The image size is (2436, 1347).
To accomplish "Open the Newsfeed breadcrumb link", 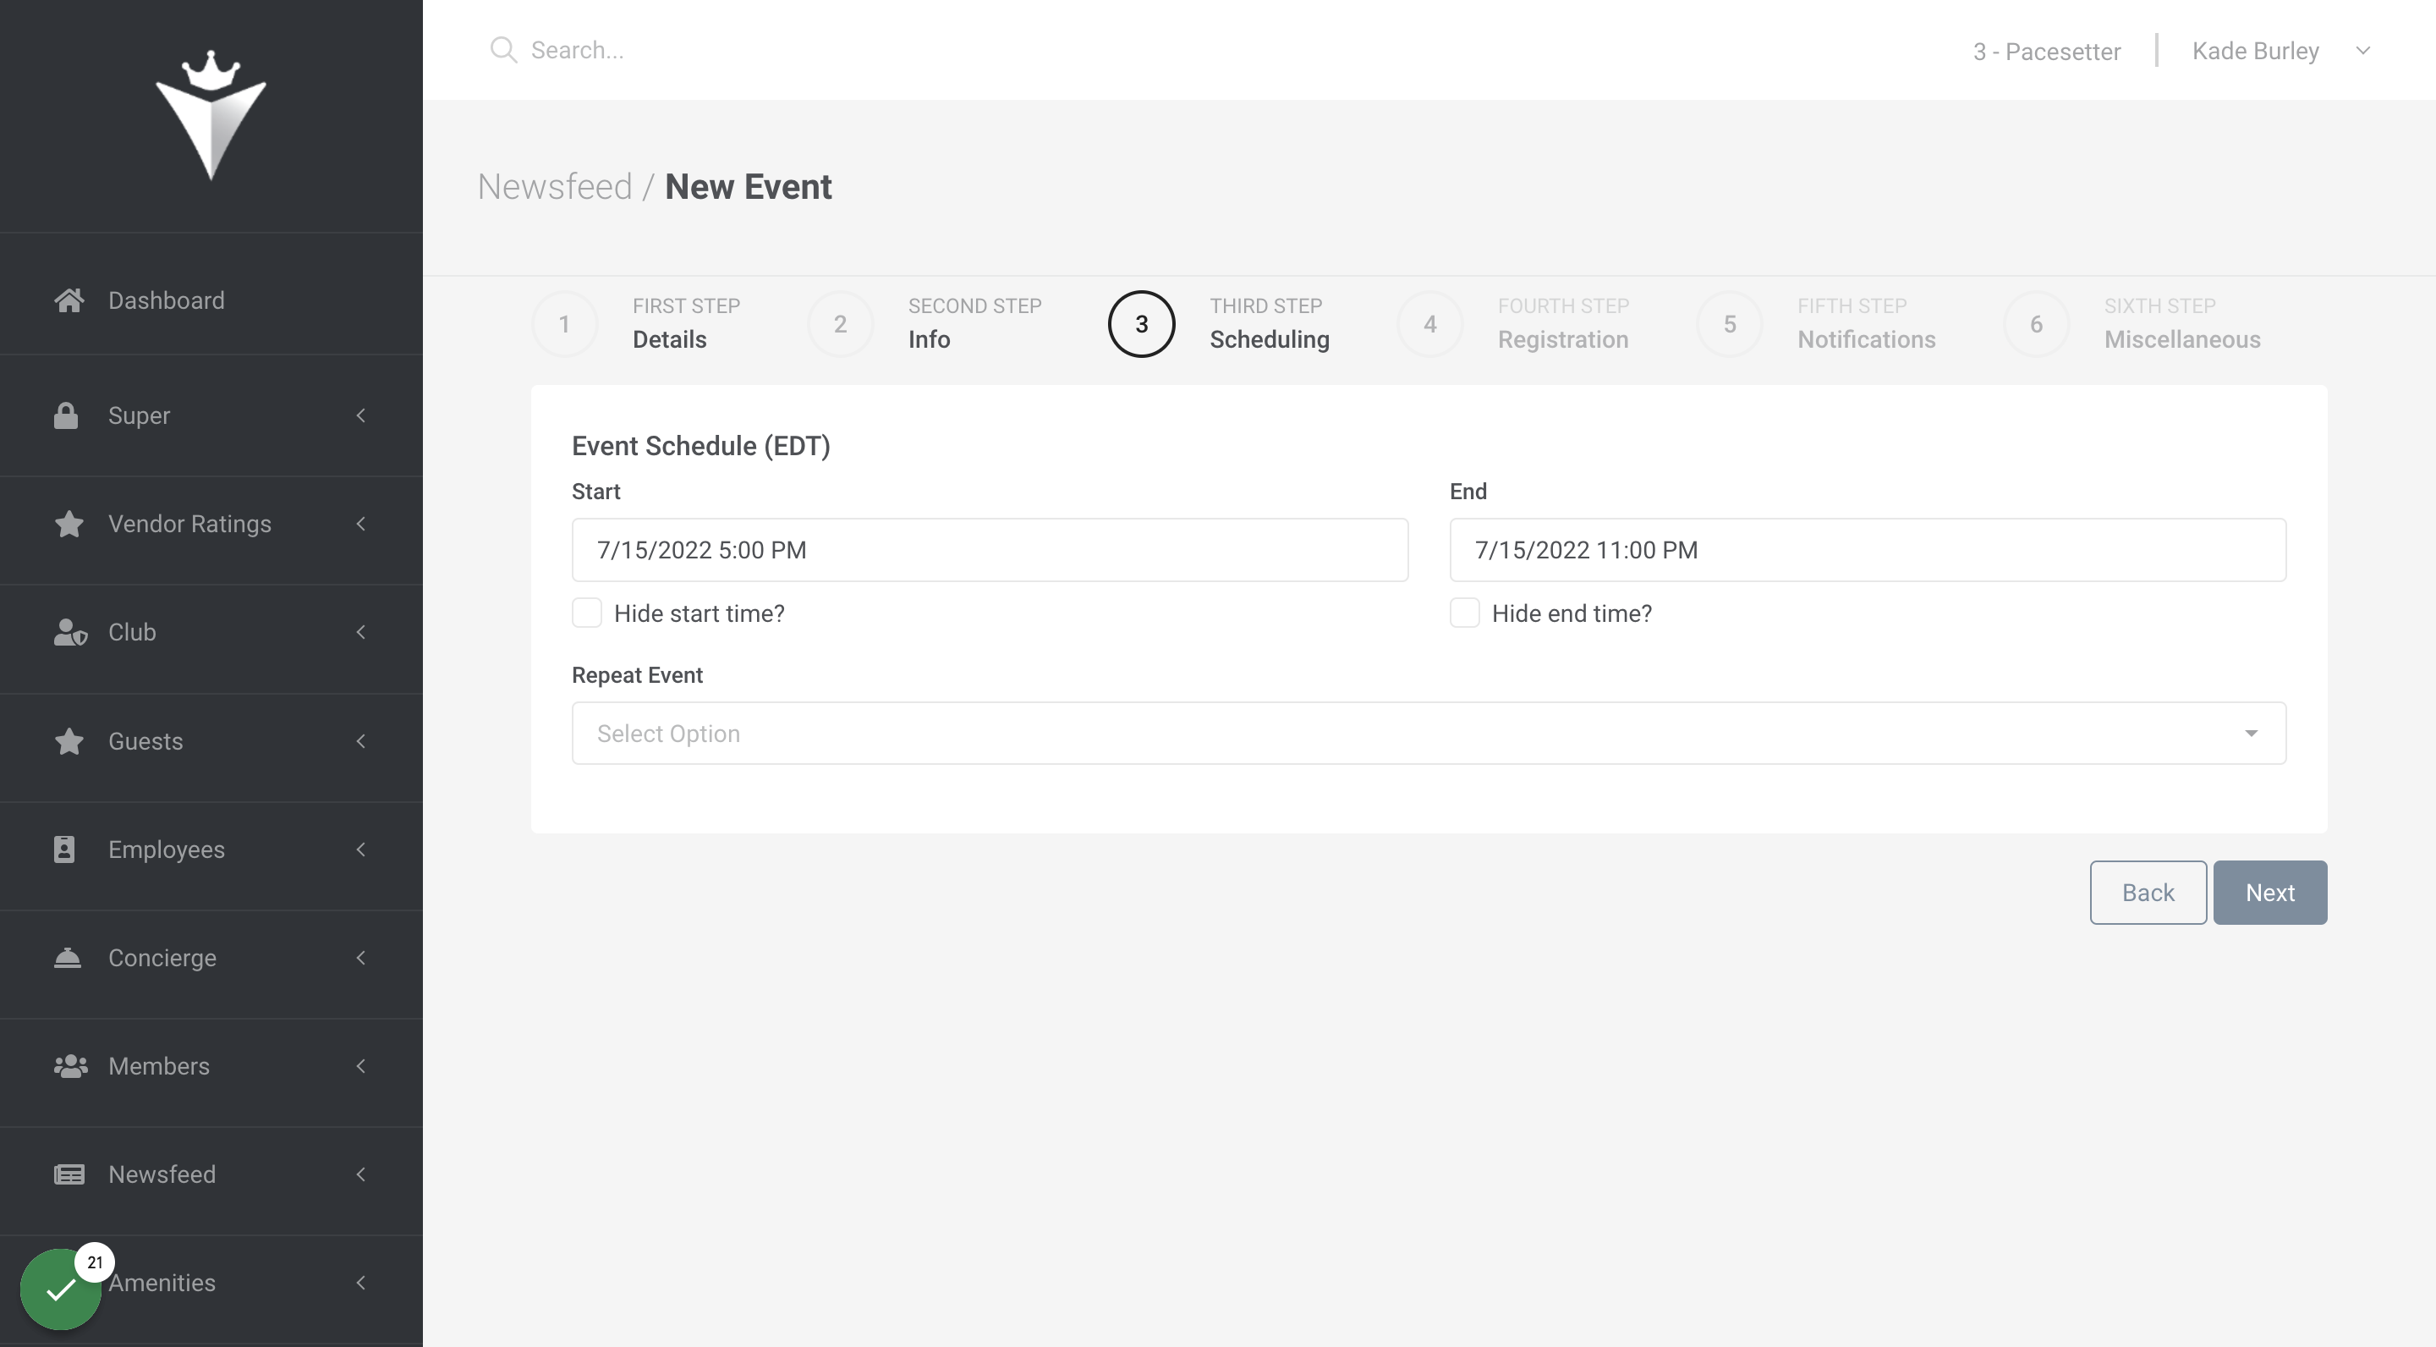I will [x=554, y=186].
